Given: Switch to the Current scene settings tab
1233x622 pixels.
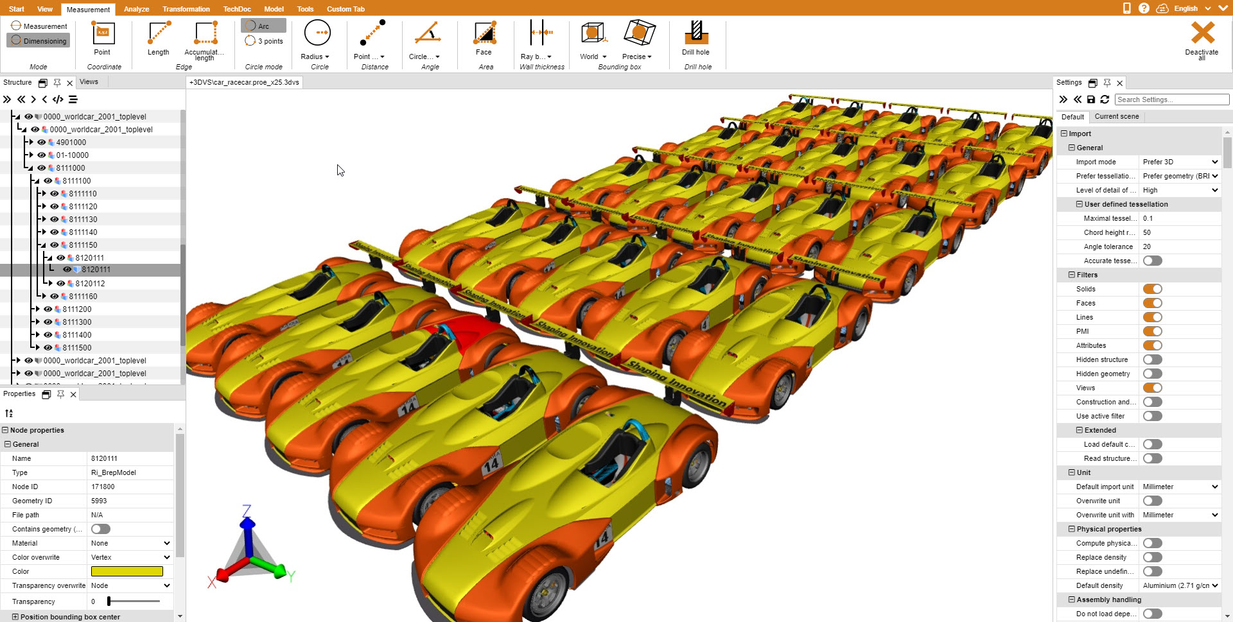Looking at the screenshot, I should click(x=1116, y=117).
